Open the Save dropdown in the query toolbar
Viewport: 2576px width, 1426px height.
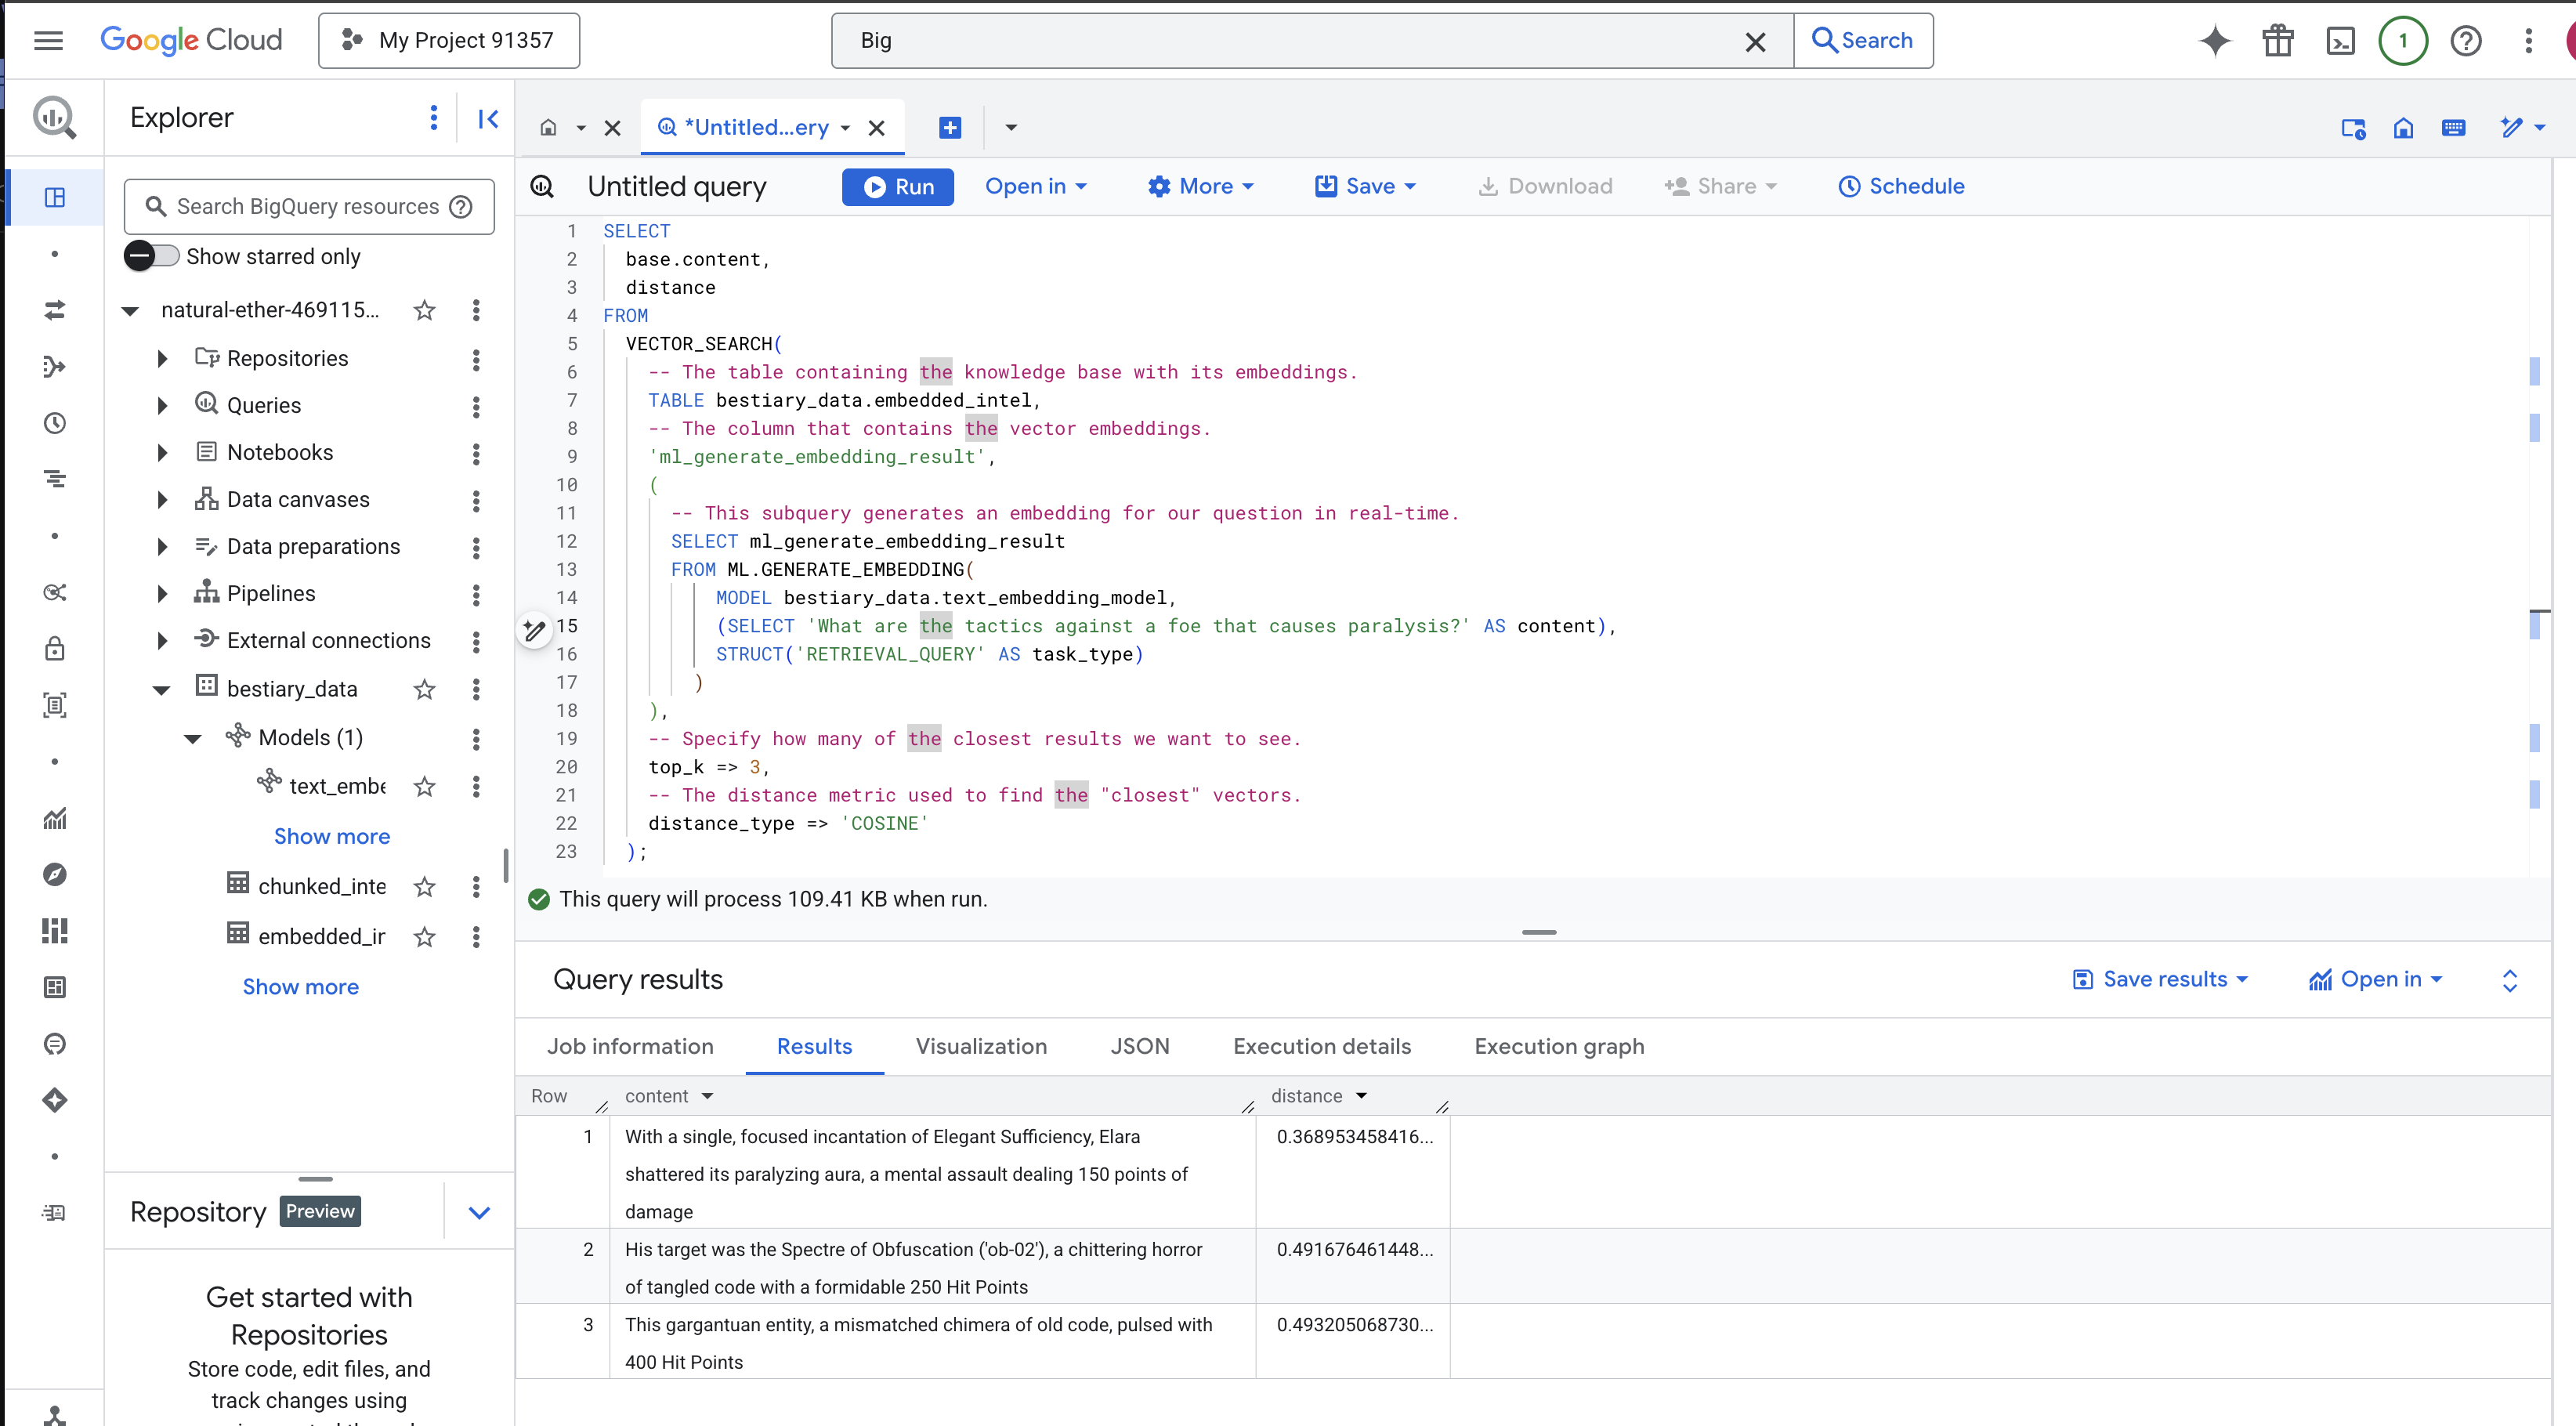click(1366, 187)
